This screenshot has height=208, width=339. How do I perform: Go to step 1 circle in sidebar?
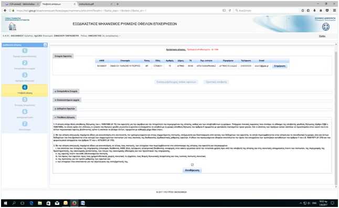tap(25, 50)
